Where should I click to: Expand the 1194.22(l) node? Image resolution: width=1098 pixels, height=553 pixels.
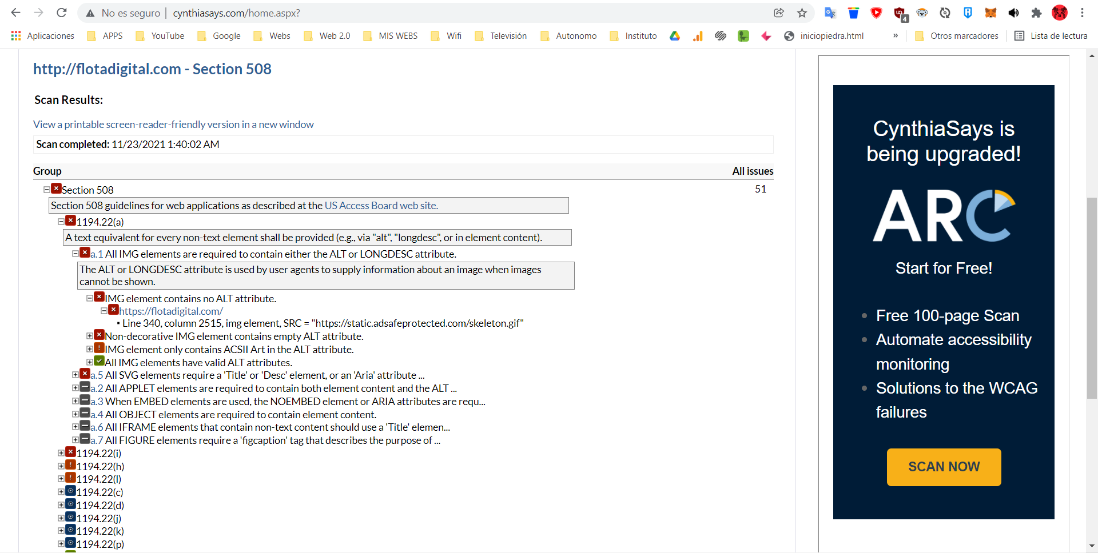(x=61, y=479)
